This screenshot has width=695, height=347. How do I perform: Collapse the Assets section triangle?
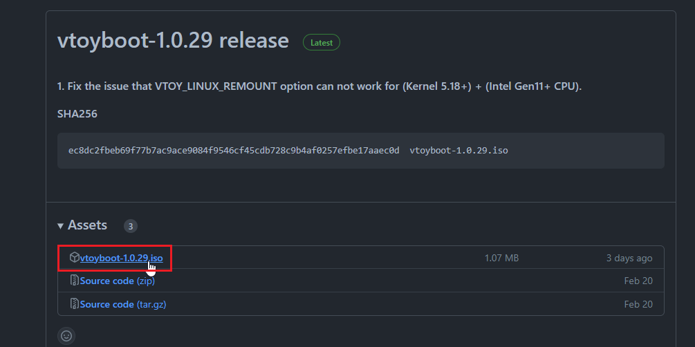pyautogui.click(x=61, y=226)
